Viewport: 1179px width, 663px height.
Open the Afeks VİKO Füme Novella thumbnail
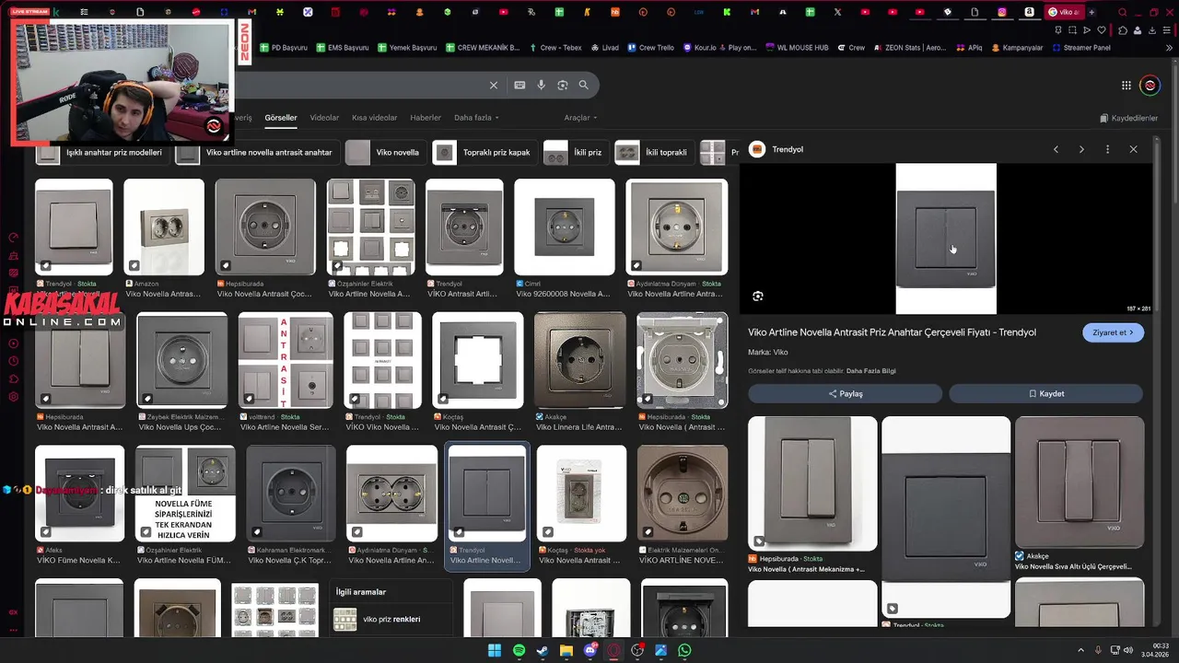pyautogui.click(x=79, y=494)
